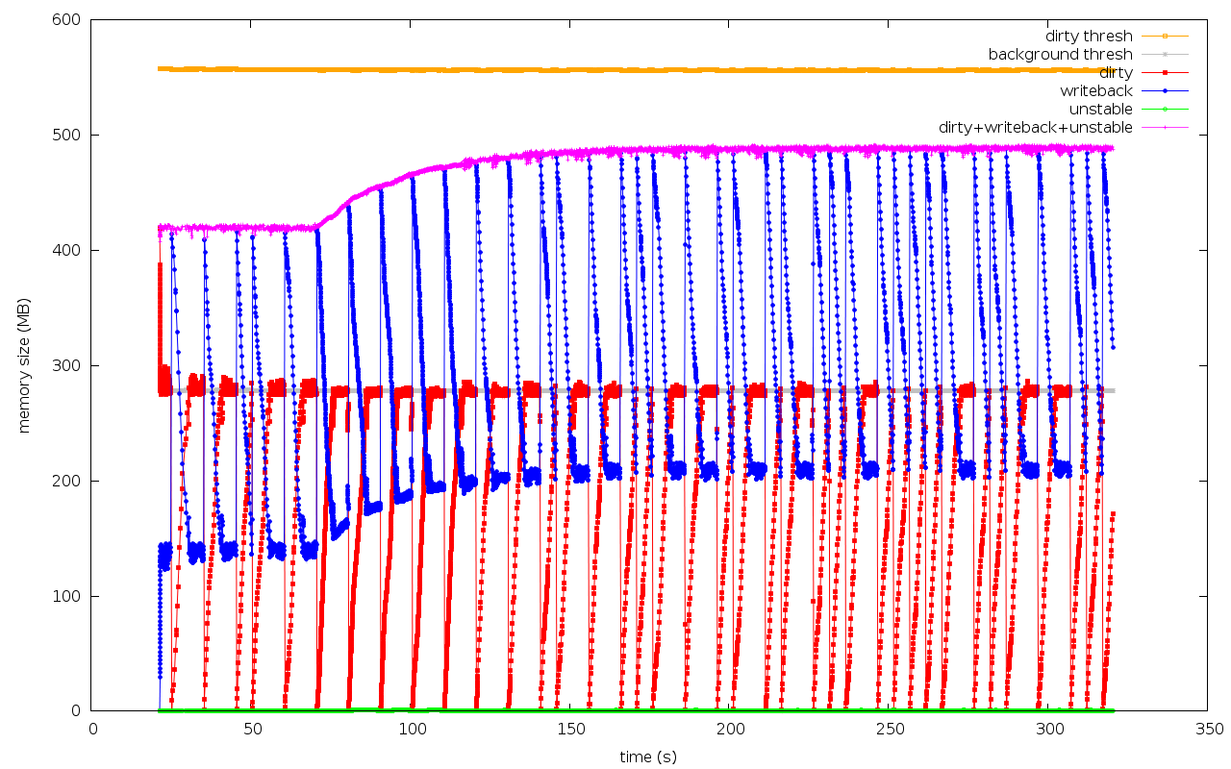Click the y-axis tick label 500
The height and width of the screenshot is (769, 1231).
point(66,136)
